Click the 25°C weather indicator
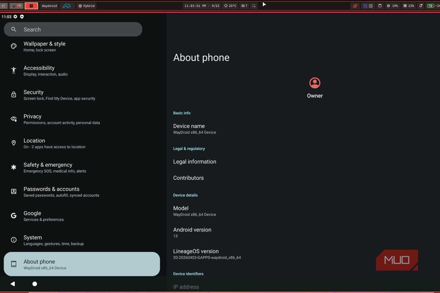The image size is (440, 293). pyautogui.click(x=230, y=6)
